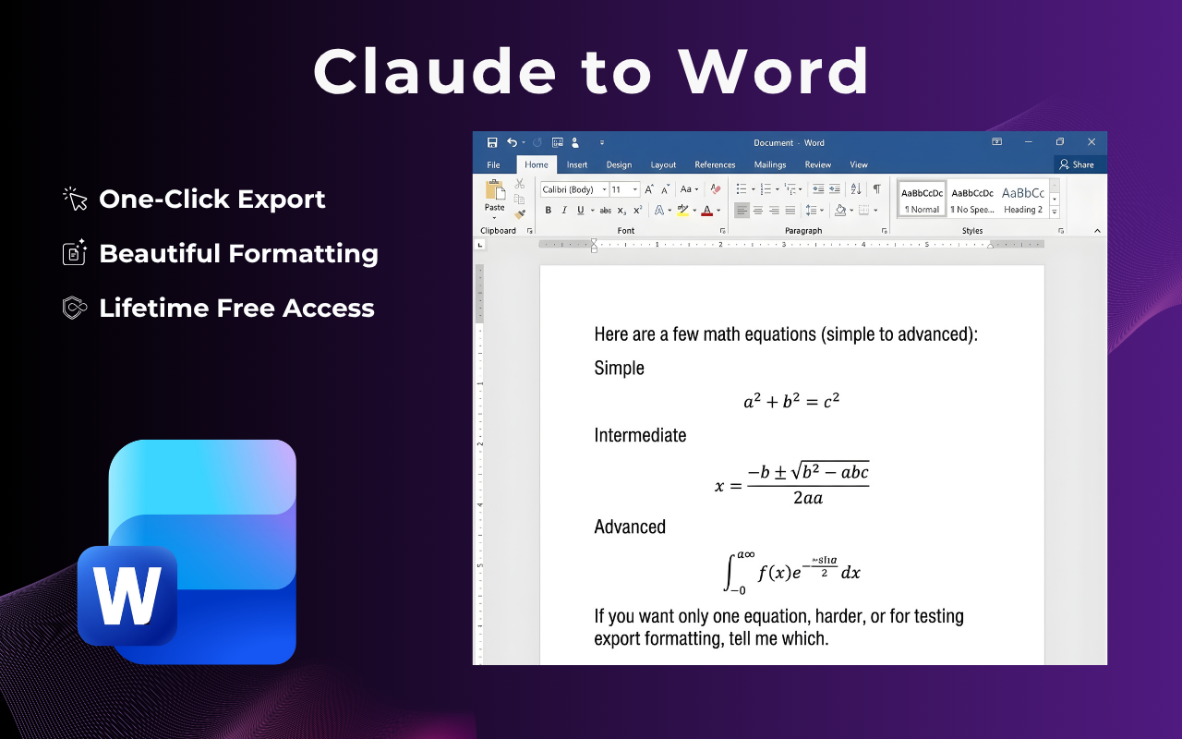
Task: Open the Borders button
Action: click(x=863, y=211)
